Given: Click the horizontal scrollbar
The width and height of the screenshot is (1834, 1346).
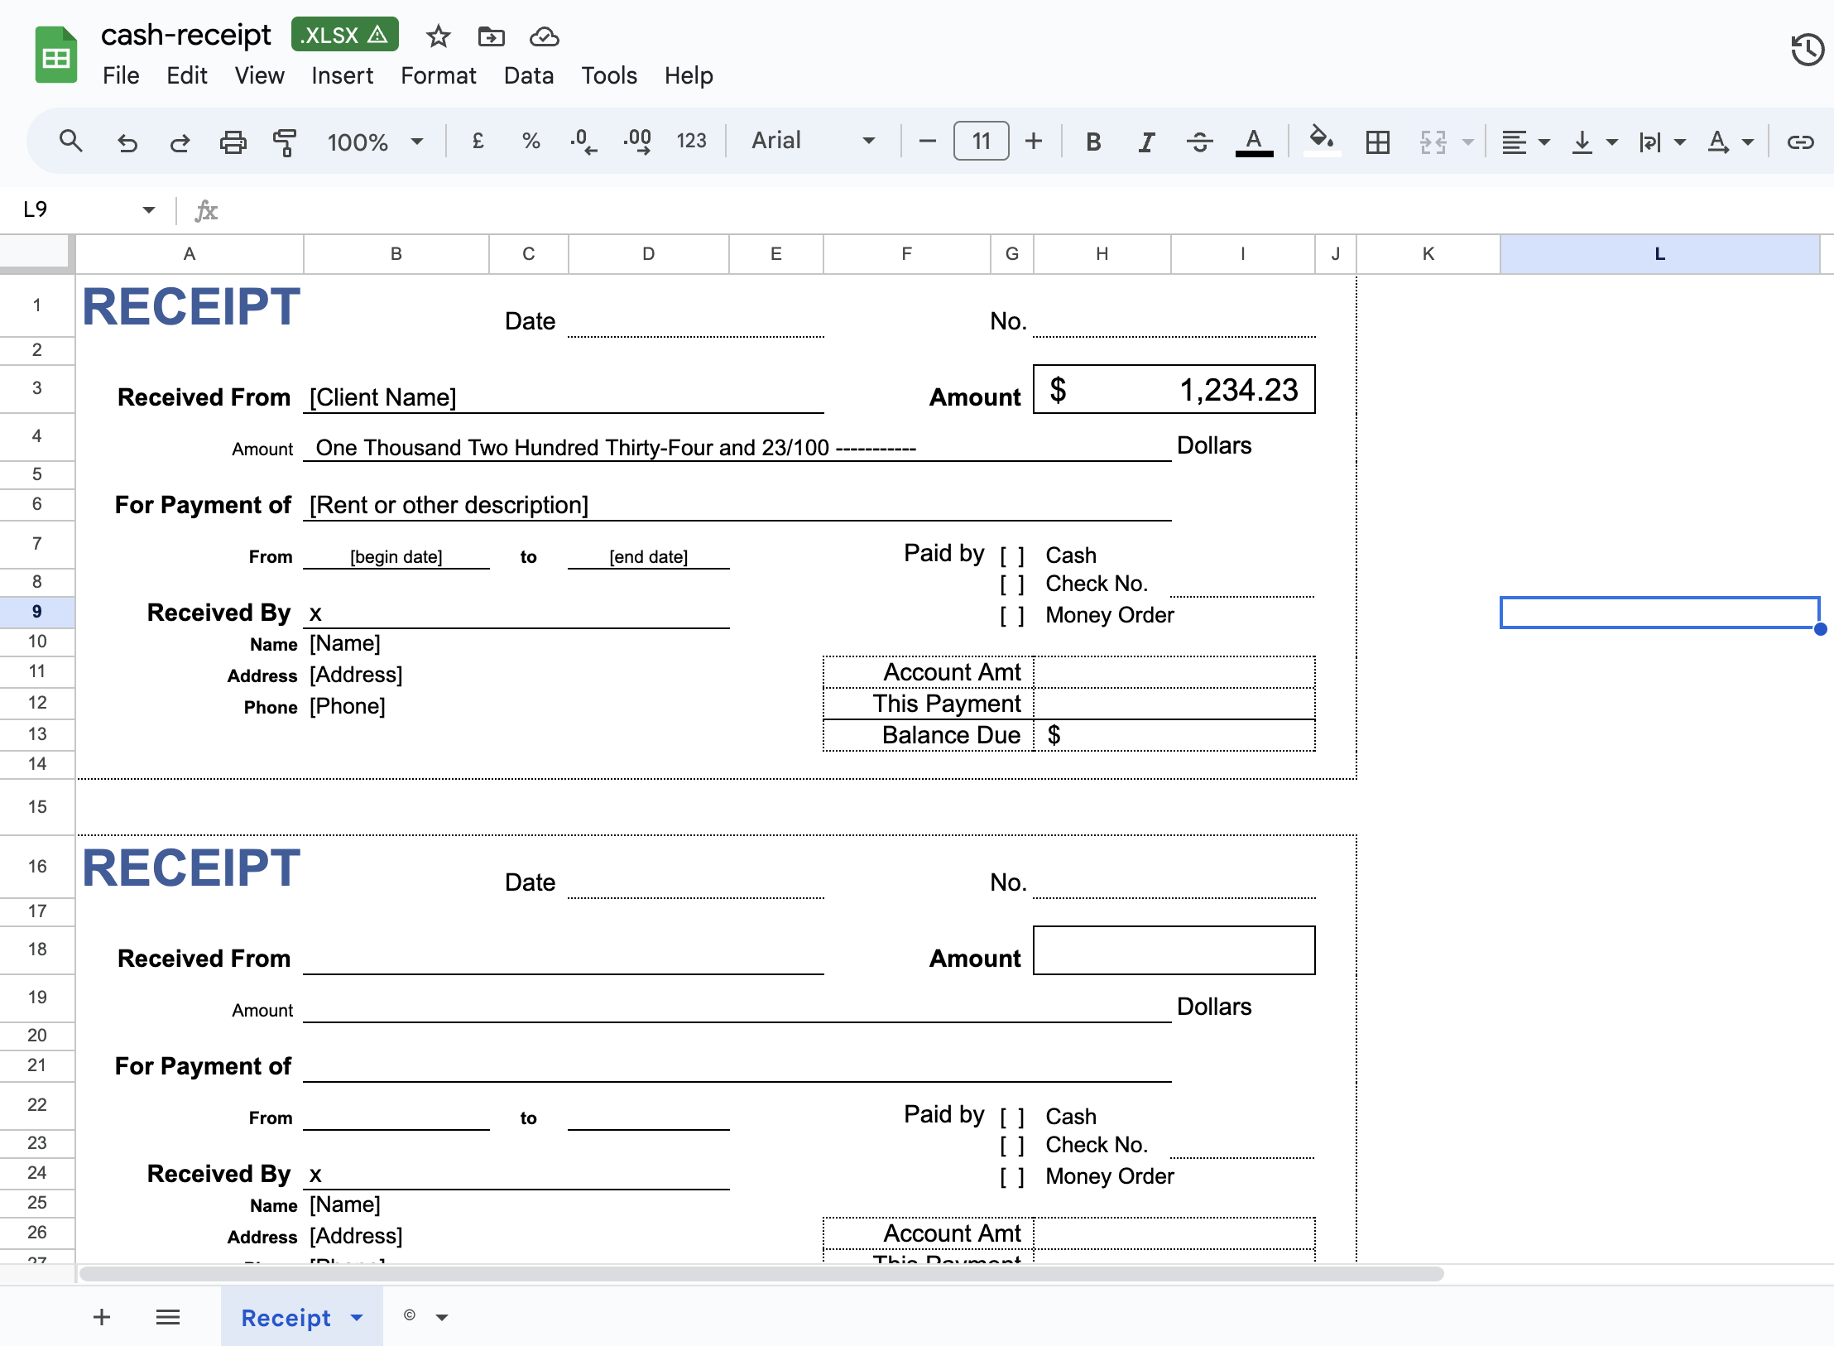Looking at the screenshot, I should 761,1273.
